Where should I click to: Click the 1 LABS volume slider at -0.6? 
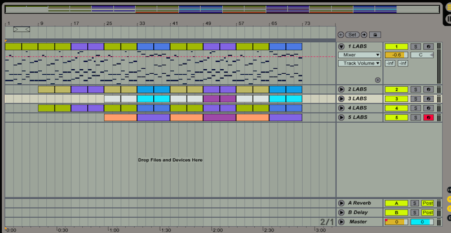pyautogui.click(x=396, y=55)
